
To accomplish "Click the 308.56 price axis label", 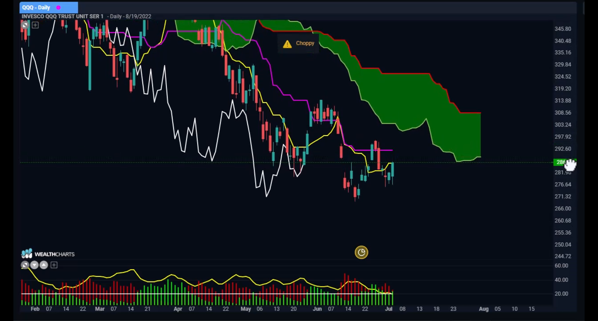I will pos(563,113).
